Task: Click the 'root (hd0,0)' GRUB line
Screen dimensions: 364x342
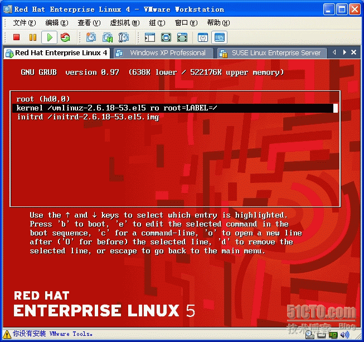Action: [x=43, y=99]
